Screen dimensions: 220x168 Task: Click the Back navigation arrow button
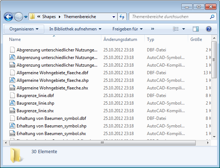coord(8,17)
